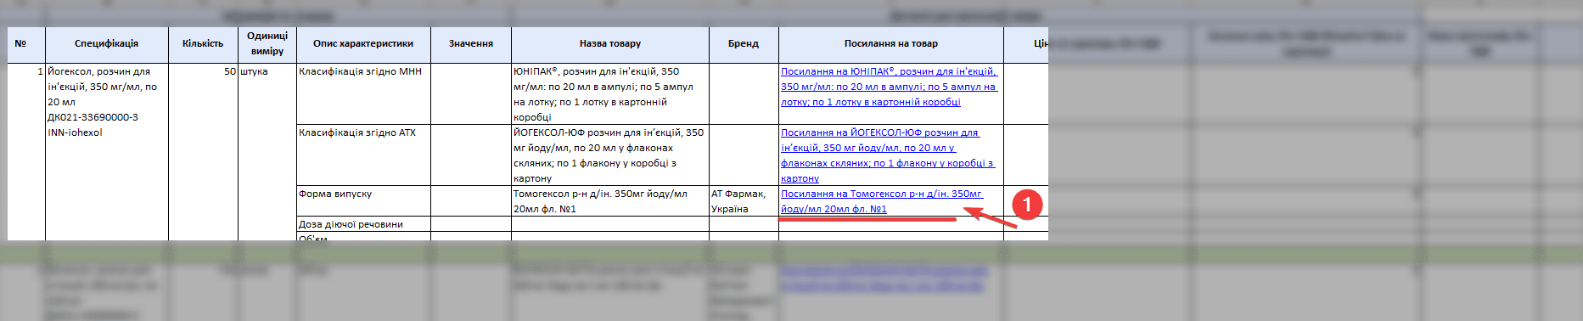Select the Значення column header

pyautogui.click(x=471, y=44)
